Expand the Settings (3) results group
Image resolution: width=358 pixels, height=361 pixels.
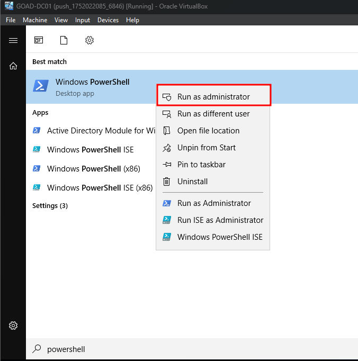50,205
